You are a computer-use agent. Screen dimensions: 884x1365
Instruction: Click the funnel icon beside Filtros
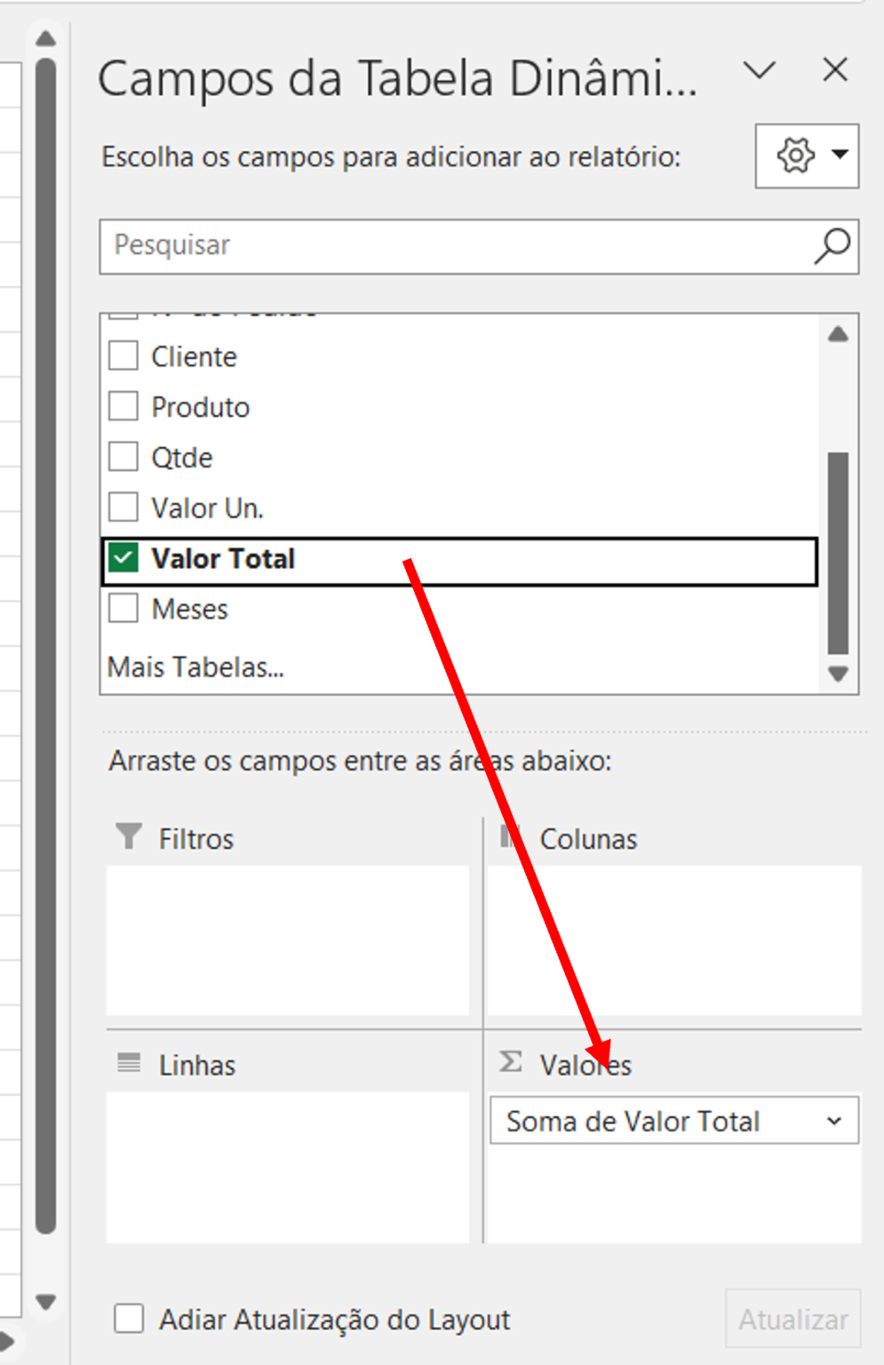[127, 836]
